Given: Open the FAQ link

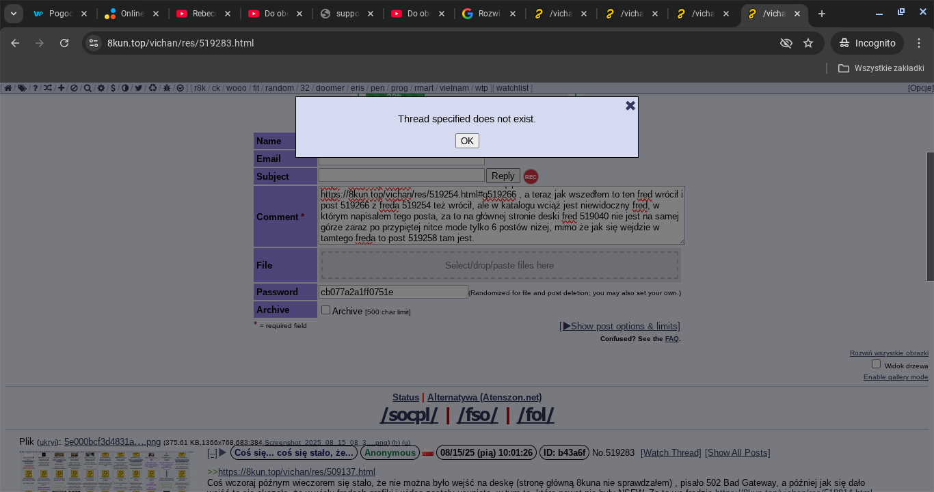Looking at the screenshot, I should (x=671, y=339).
